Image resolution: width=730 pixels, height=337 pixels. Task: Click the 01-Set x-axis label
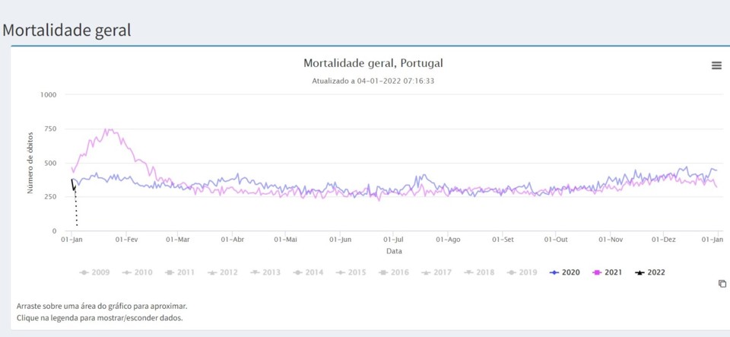point(503,240)
